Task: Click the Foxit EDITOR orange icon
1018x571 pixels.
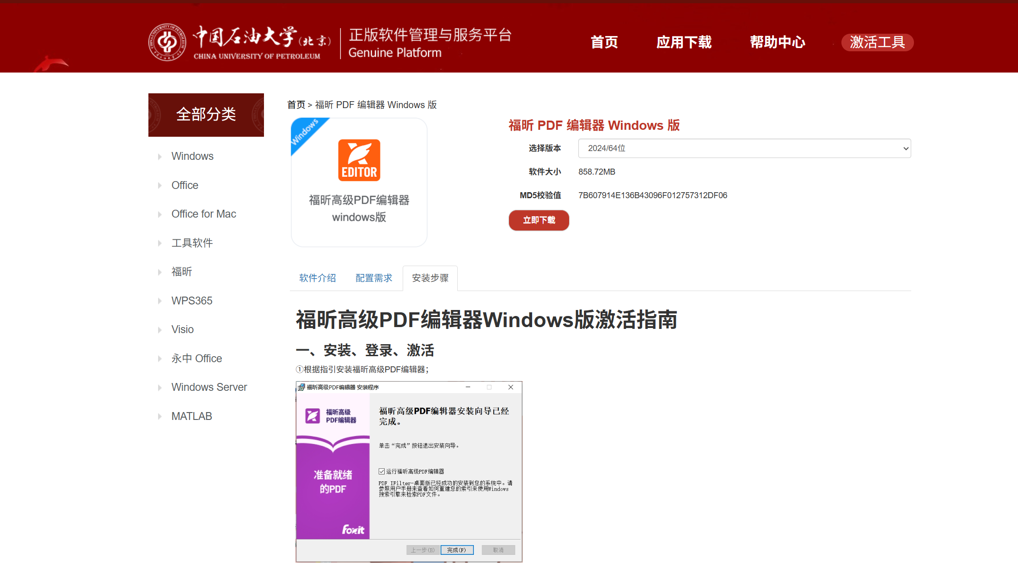Action: (x=359, y=160)
